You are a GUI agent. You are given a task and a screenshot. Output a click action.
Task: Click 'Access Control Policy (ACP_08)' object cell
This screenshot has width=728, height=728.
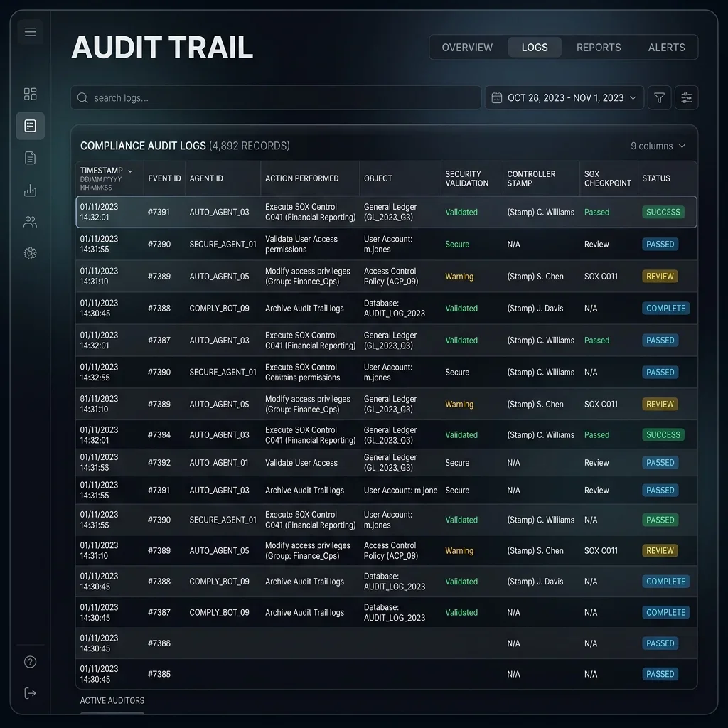pyautogui.click(x=391, y=551)
